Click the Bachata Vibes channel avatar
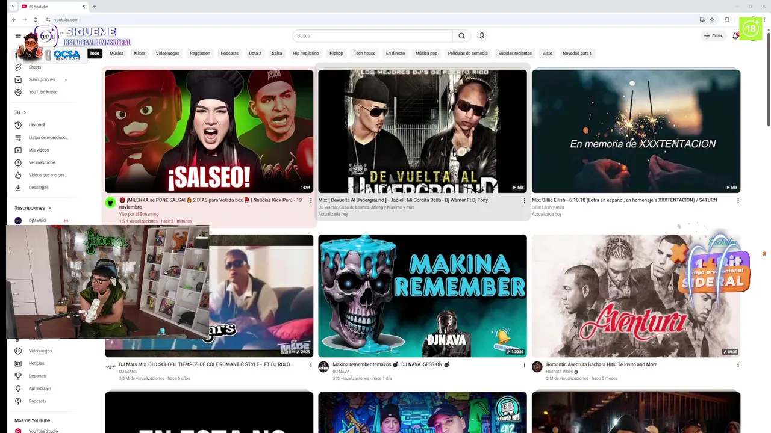The height and width of the screenshot is (433, 771). (537, 367)
